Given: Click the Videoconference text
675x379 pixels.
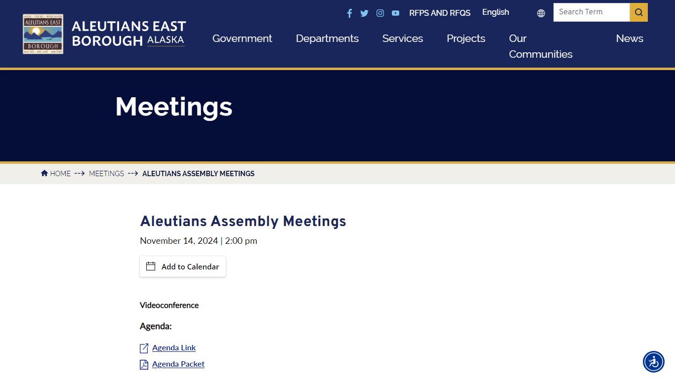Looking at the screenshot, I should point(169,305).
